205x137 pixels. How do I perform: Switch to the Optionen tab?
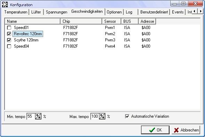tap(114, 12)
